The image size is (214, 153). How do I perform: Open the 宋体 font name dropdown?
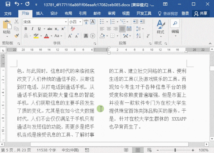pos(66,22)
